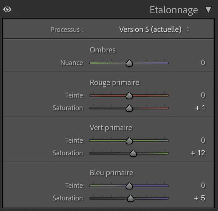Screen dimensions: 218x211
Task: Click the Bleu primaire Teinte slider handle
Action: pyautogui.click(x=129, y=186)
